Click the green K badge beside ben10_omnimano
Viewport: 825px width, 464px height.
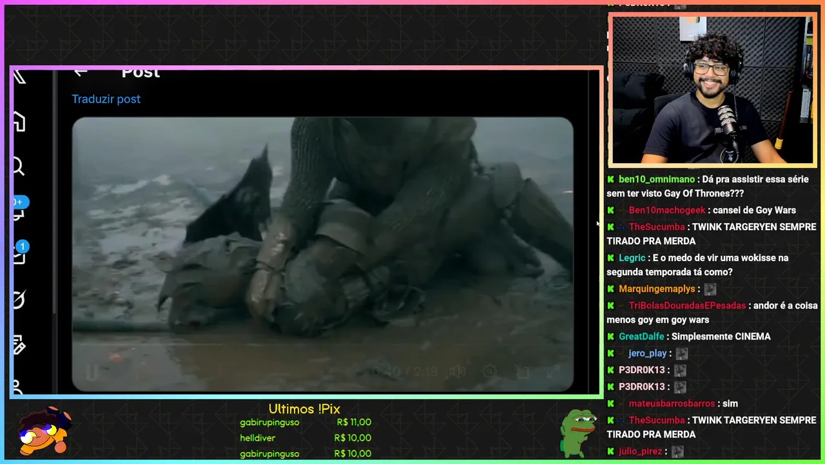pyautogui.click(x=610, y=179)
